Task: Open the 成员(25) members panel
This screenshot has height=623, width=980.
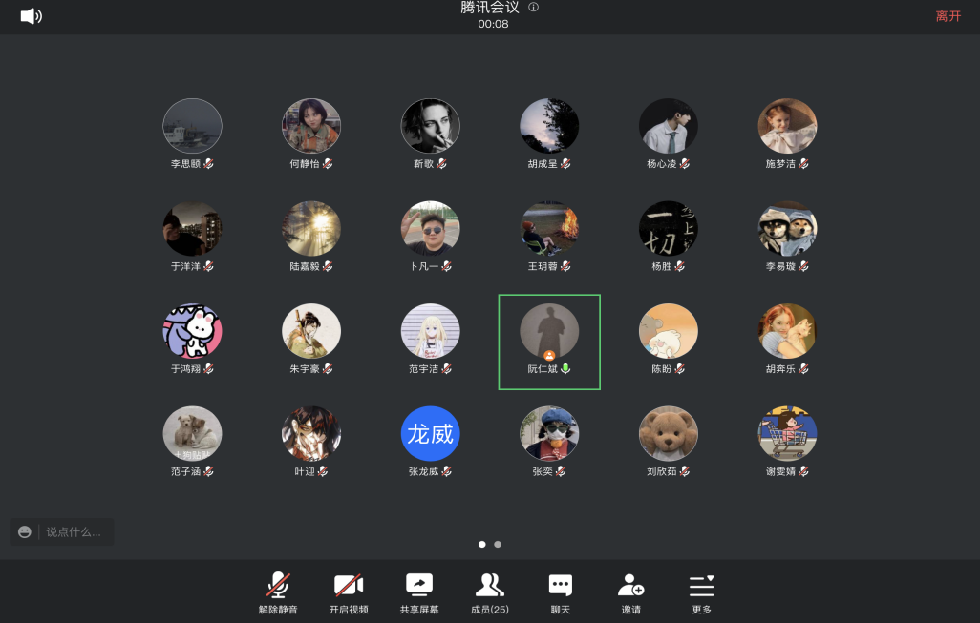Action: 490,592
